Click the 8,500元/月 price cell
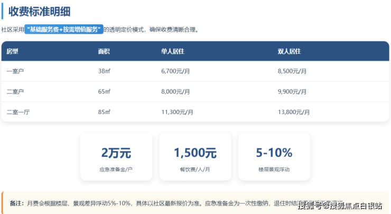Image resolution: width=391 pixels, height=214 pixels. point(293,71)
